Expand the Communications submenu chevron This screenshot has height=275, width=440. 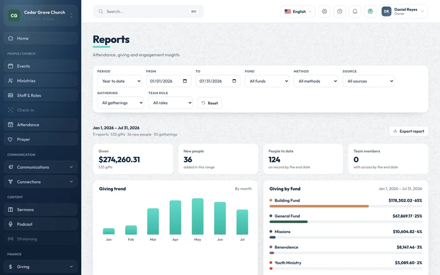(x=71, y=167)
